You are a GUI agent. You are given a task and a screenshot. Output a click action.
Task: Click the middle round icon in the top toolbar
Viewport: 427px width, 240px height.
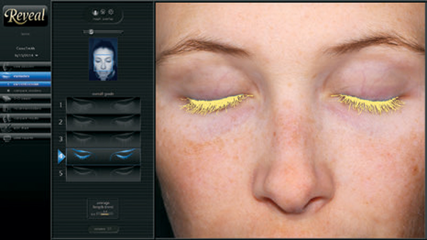pyautogui.click(x=103, y=11)
